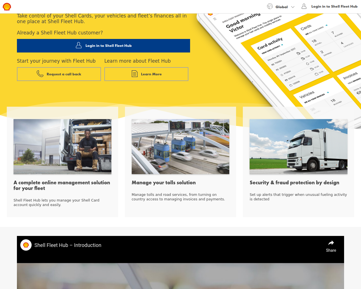Click the person icon in the blue login button
Image resolution: width=361 pixels, height=289 pixels.
79,45
